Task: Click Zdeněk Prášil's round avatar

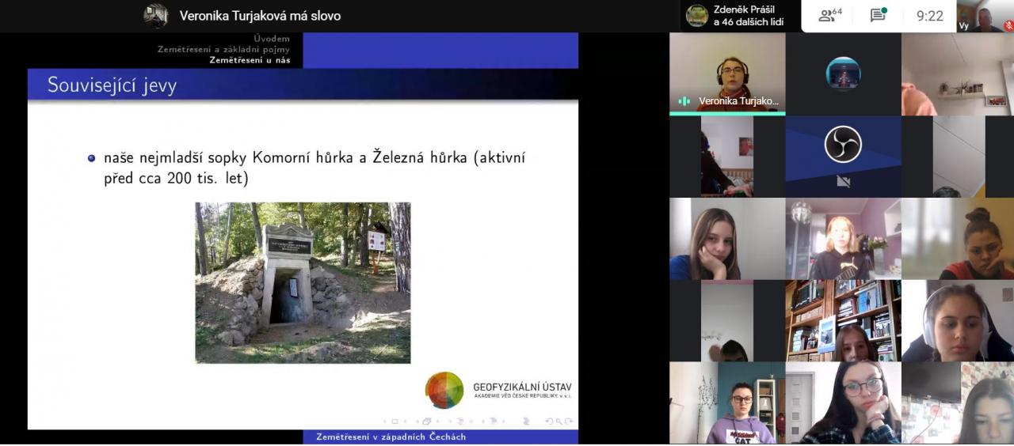Action: (x=697, y=16)
